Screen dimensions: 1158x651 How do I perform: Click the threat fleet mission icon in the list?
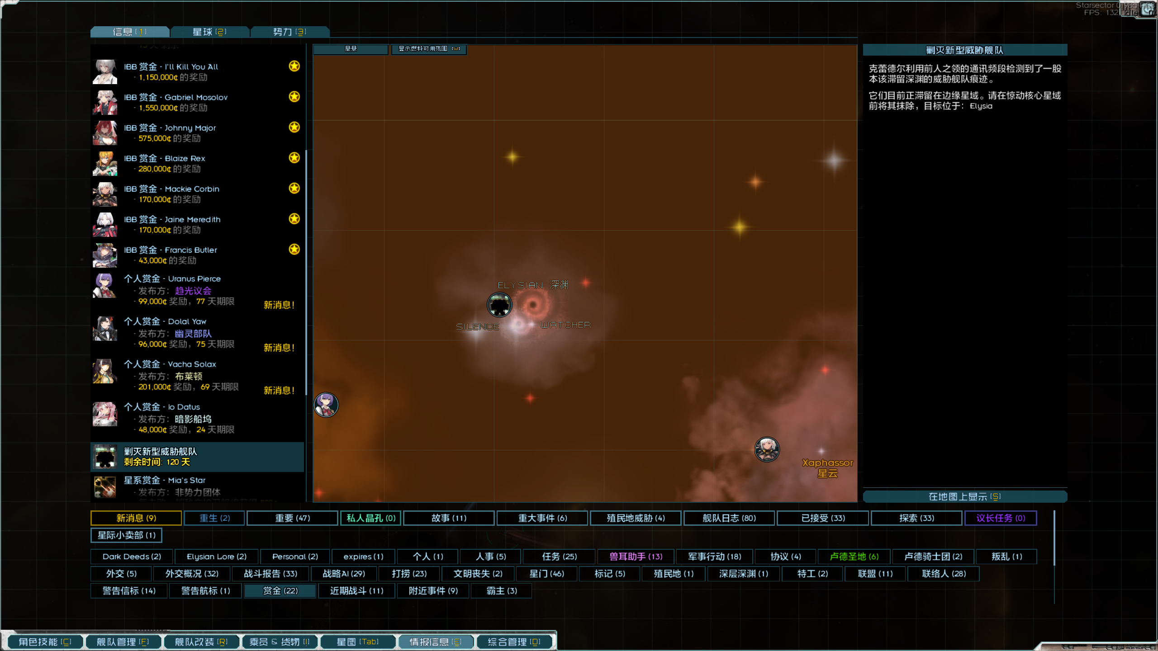(105, 457)
